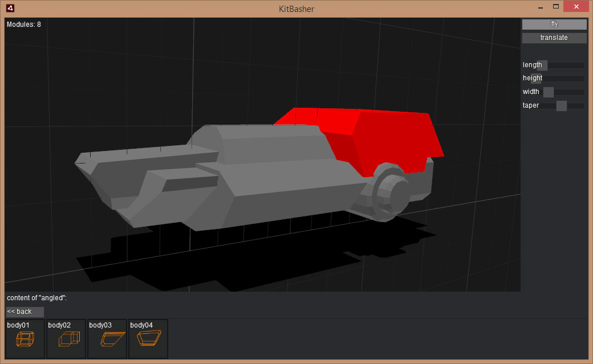Click the taper slider handle
This screenshot has height=364, width=593.
point(562,105)
